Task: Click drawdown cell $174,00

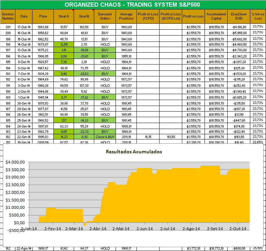Action: (239, 126)
